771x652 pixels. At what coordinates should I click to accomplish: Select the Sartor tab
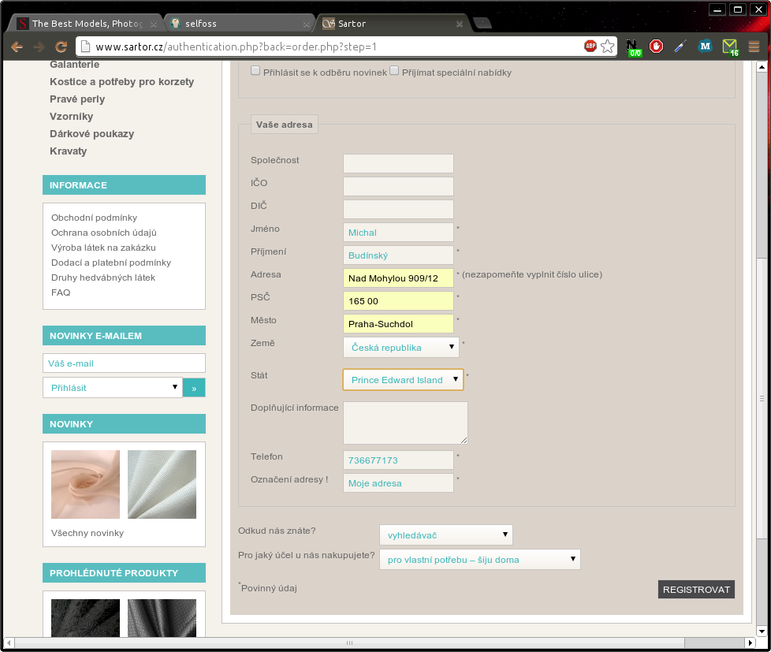click(391, 24)
